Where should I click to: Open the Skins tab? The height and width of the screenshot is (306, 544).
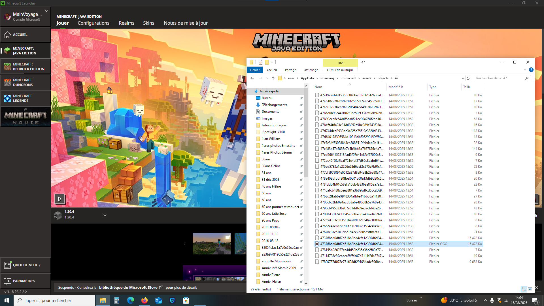coord(149,23)
